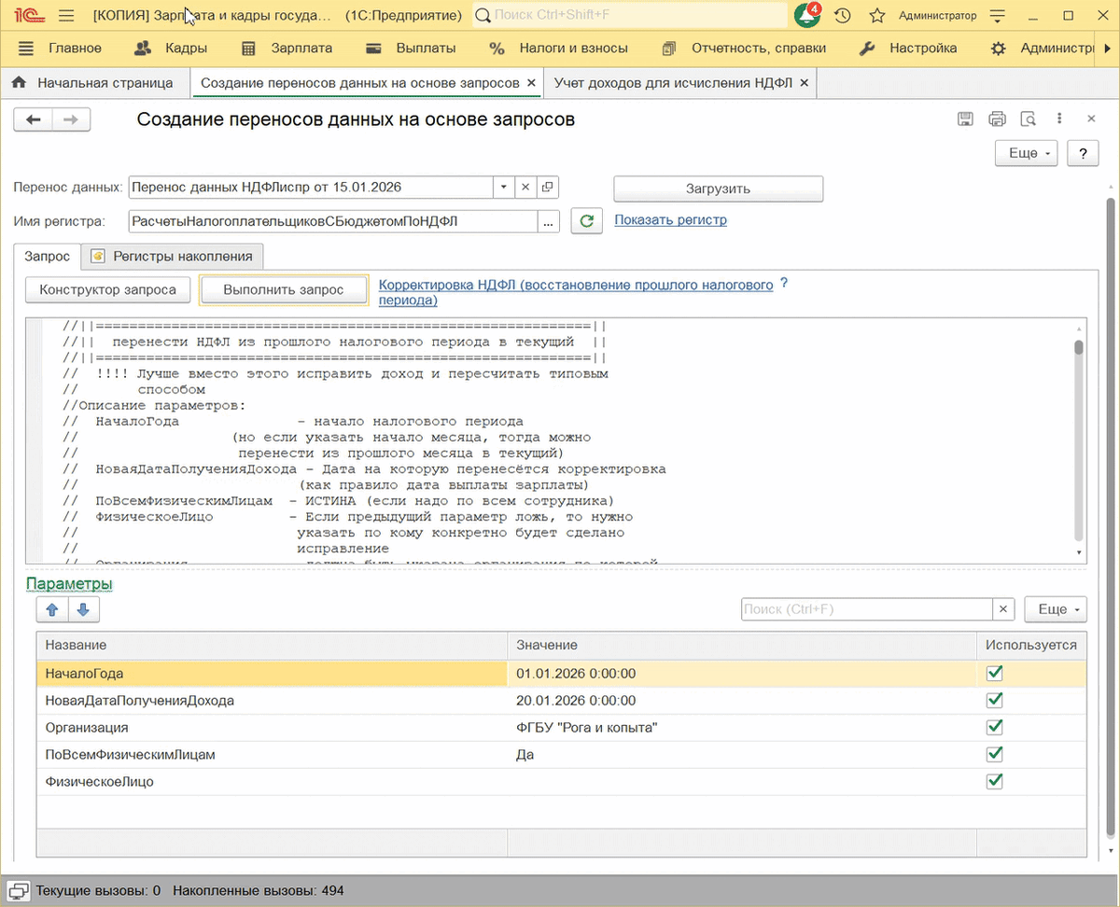Open Корректировка НДФЛ прошлого периода link
This screenshot has height=907, width=1120.
pyautogui.click(x=576, y=292)
